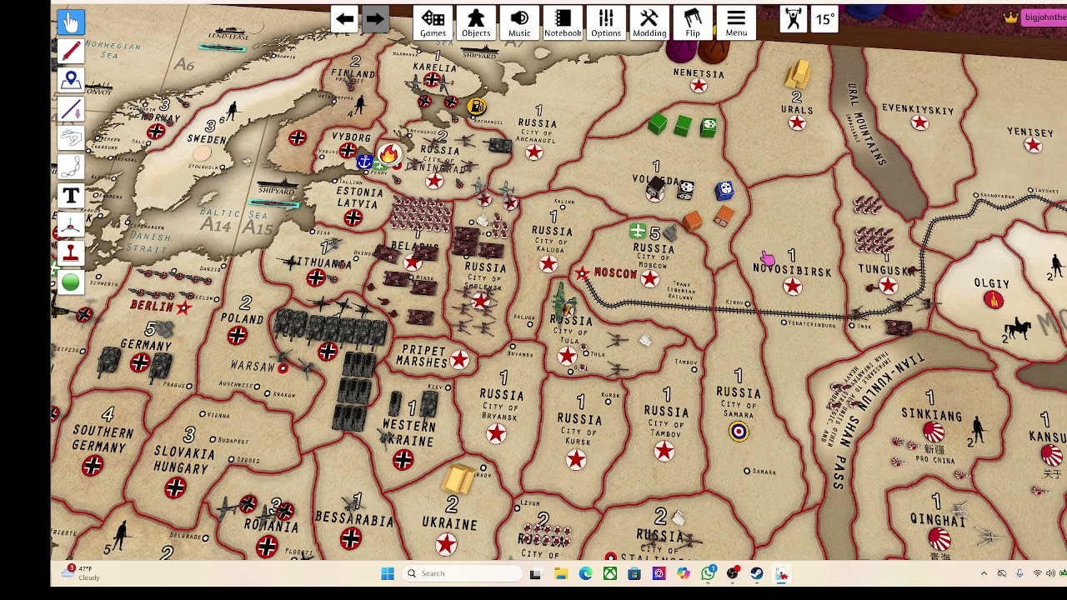Open the Options menu

(x=606, y=22)
